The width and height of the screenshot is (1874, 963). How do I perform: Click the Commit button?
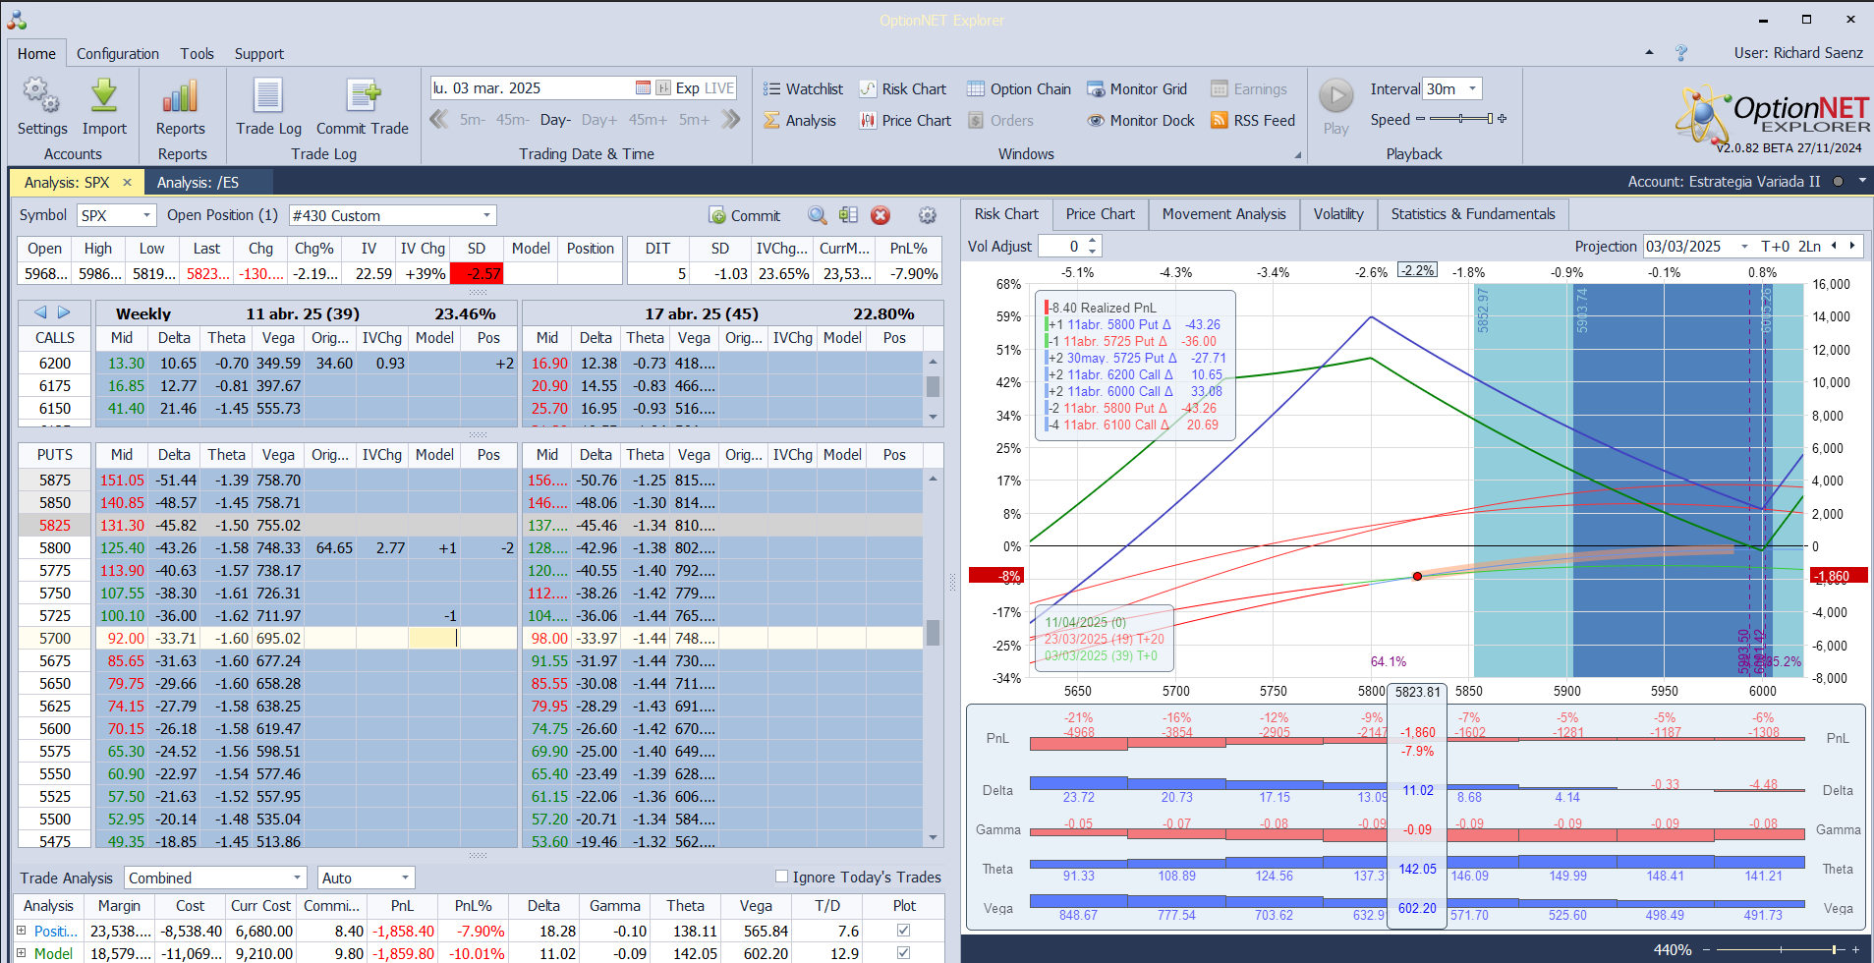tap(744, 215)
